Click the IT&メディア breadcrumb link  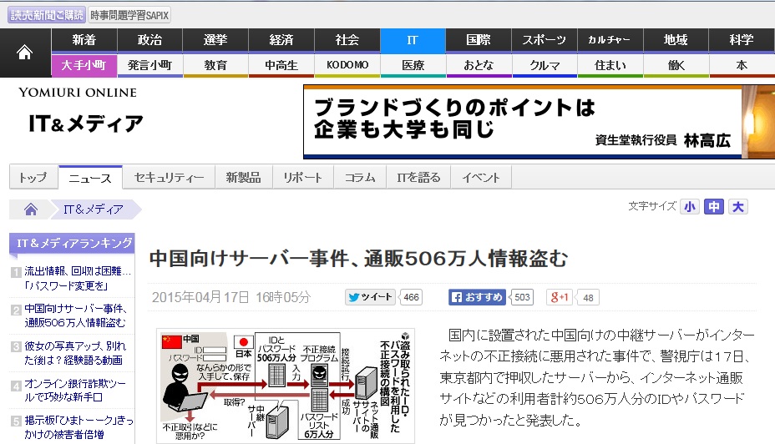click(x=94, y=209)
